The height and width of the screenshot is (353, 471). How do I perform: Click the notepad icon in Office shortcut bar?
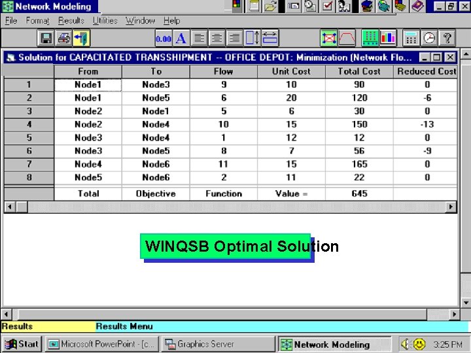pyautogui.click(x=254, y=6)
